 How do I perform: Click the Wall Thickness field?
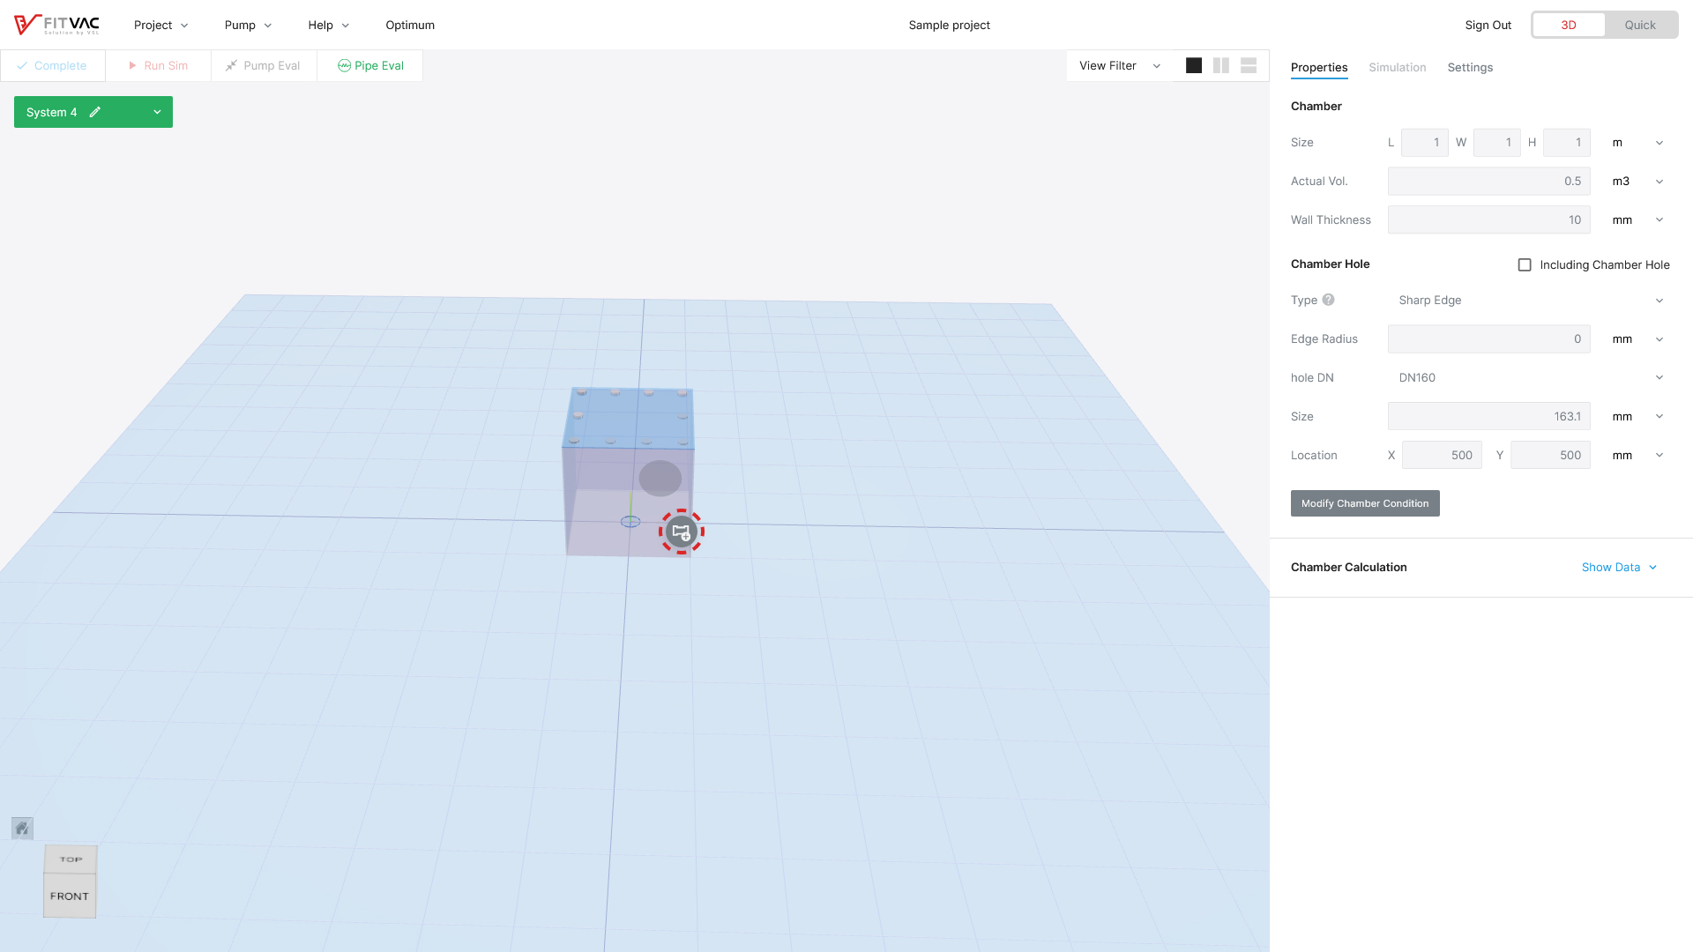point(1488,219)
